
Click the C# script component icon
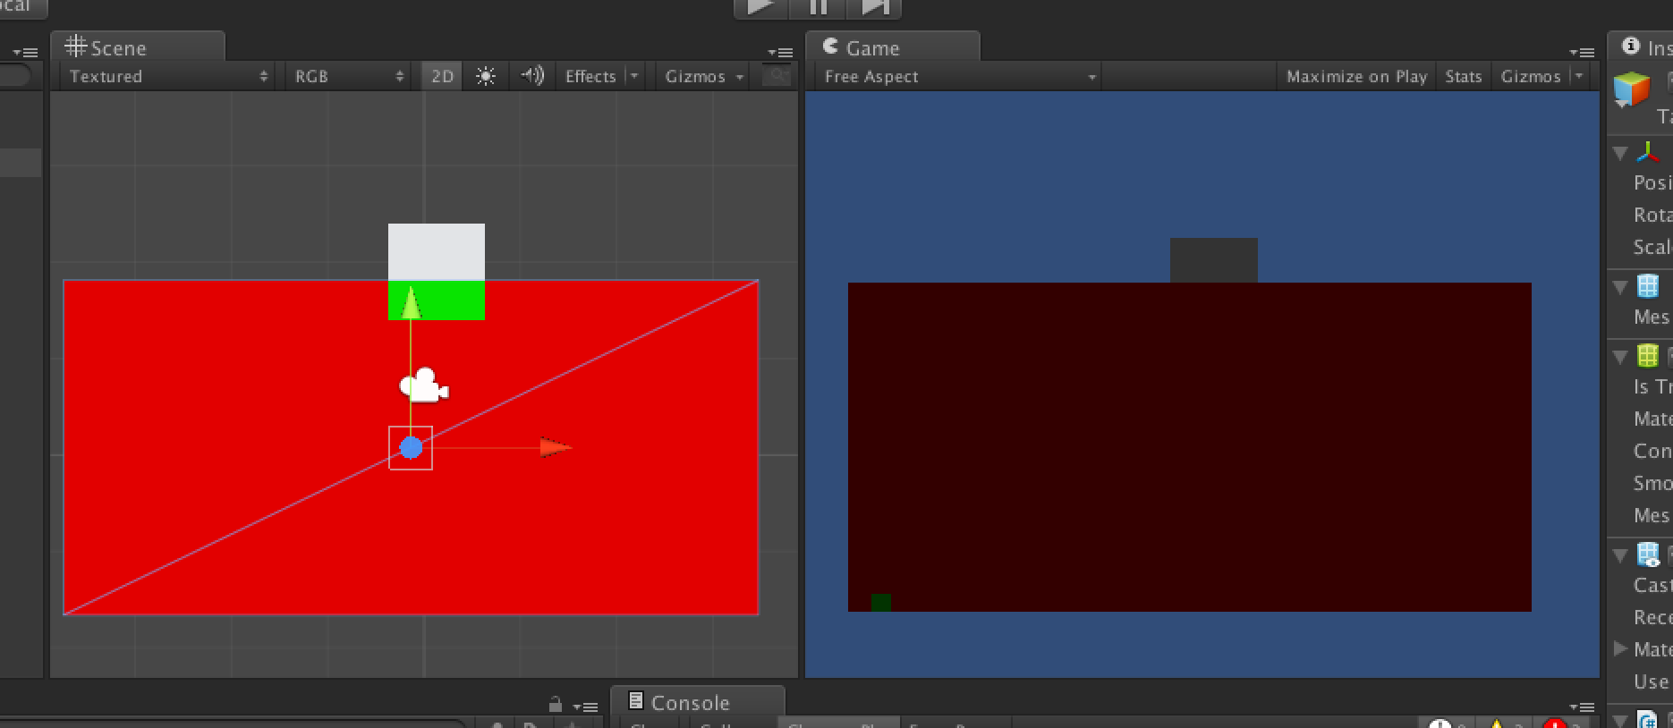1648,718
